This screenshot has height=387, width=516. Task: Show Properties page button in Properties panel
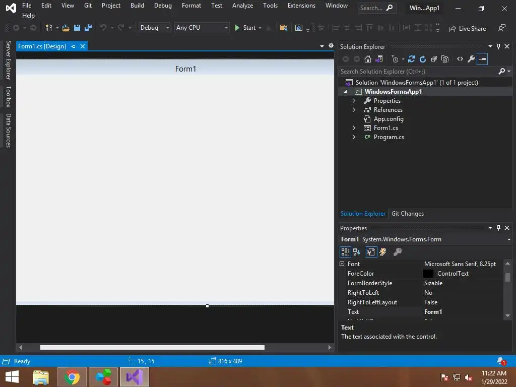(371, 252)
